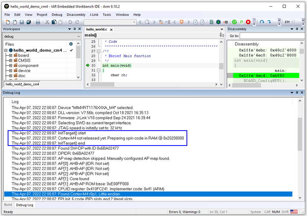307x216 pixels.
Task: Click the Save All toolbar icon
Action: (x=28, y=22)
